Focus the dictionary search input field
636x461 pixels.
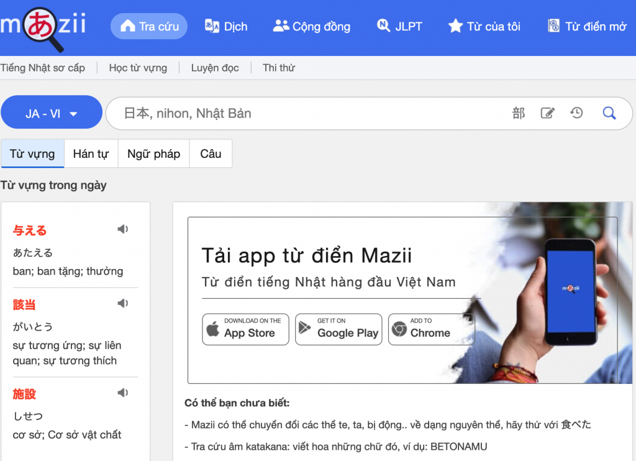(311, 113)
